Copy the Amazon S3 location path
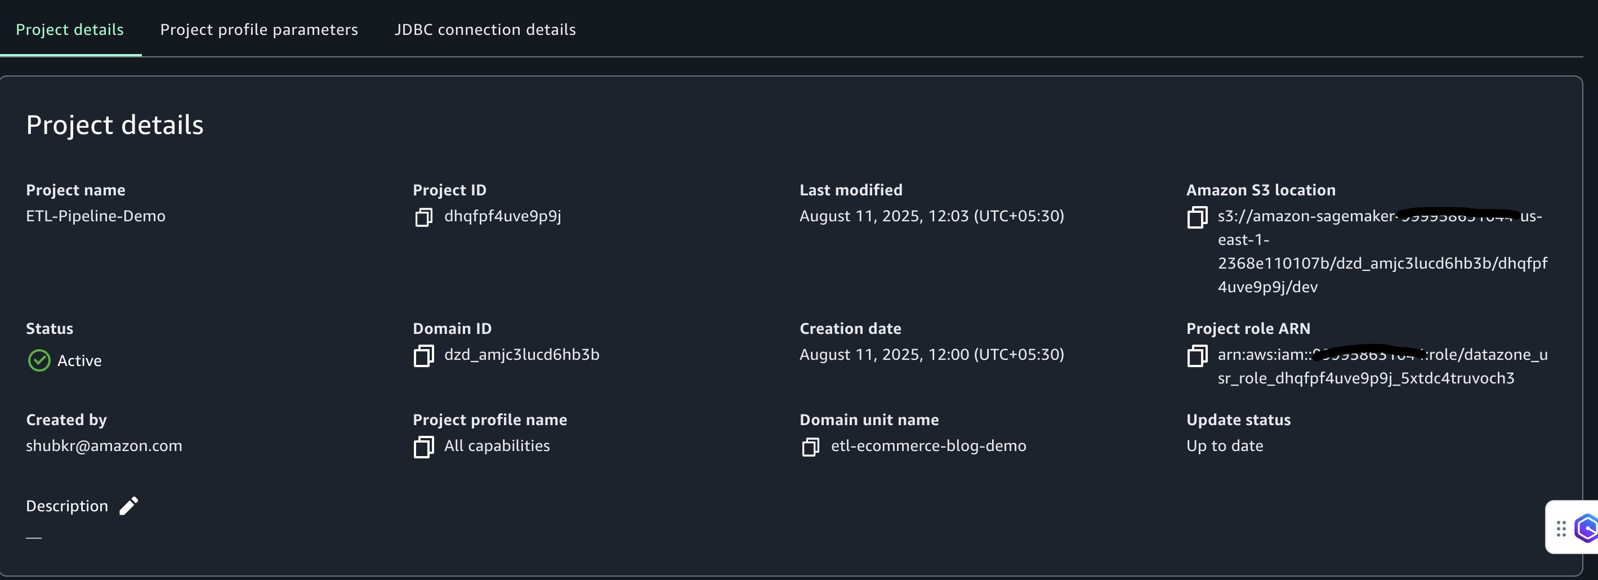1598x580 pixels. [1197, 217]
